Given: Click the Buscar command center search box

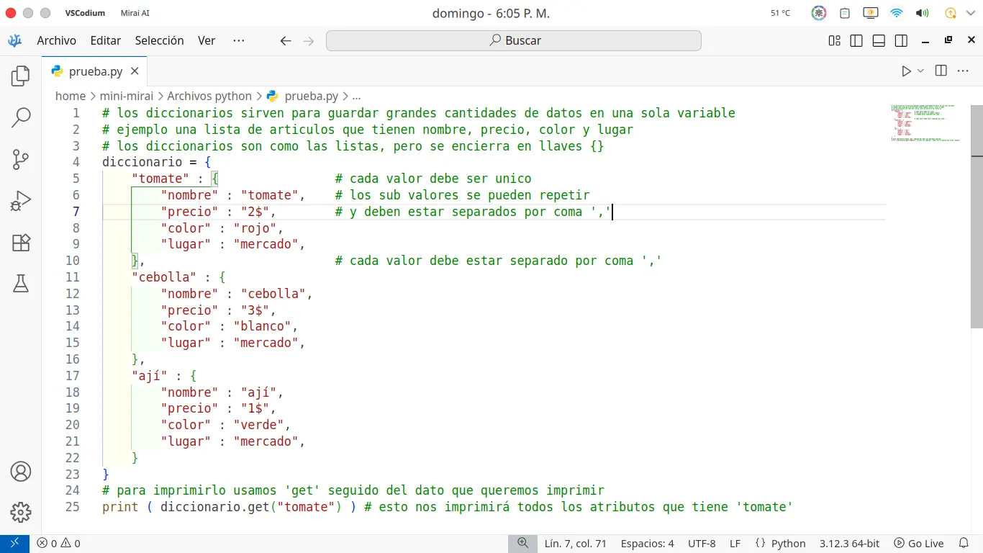Looking at the screenshot, I should pos(513,41).
